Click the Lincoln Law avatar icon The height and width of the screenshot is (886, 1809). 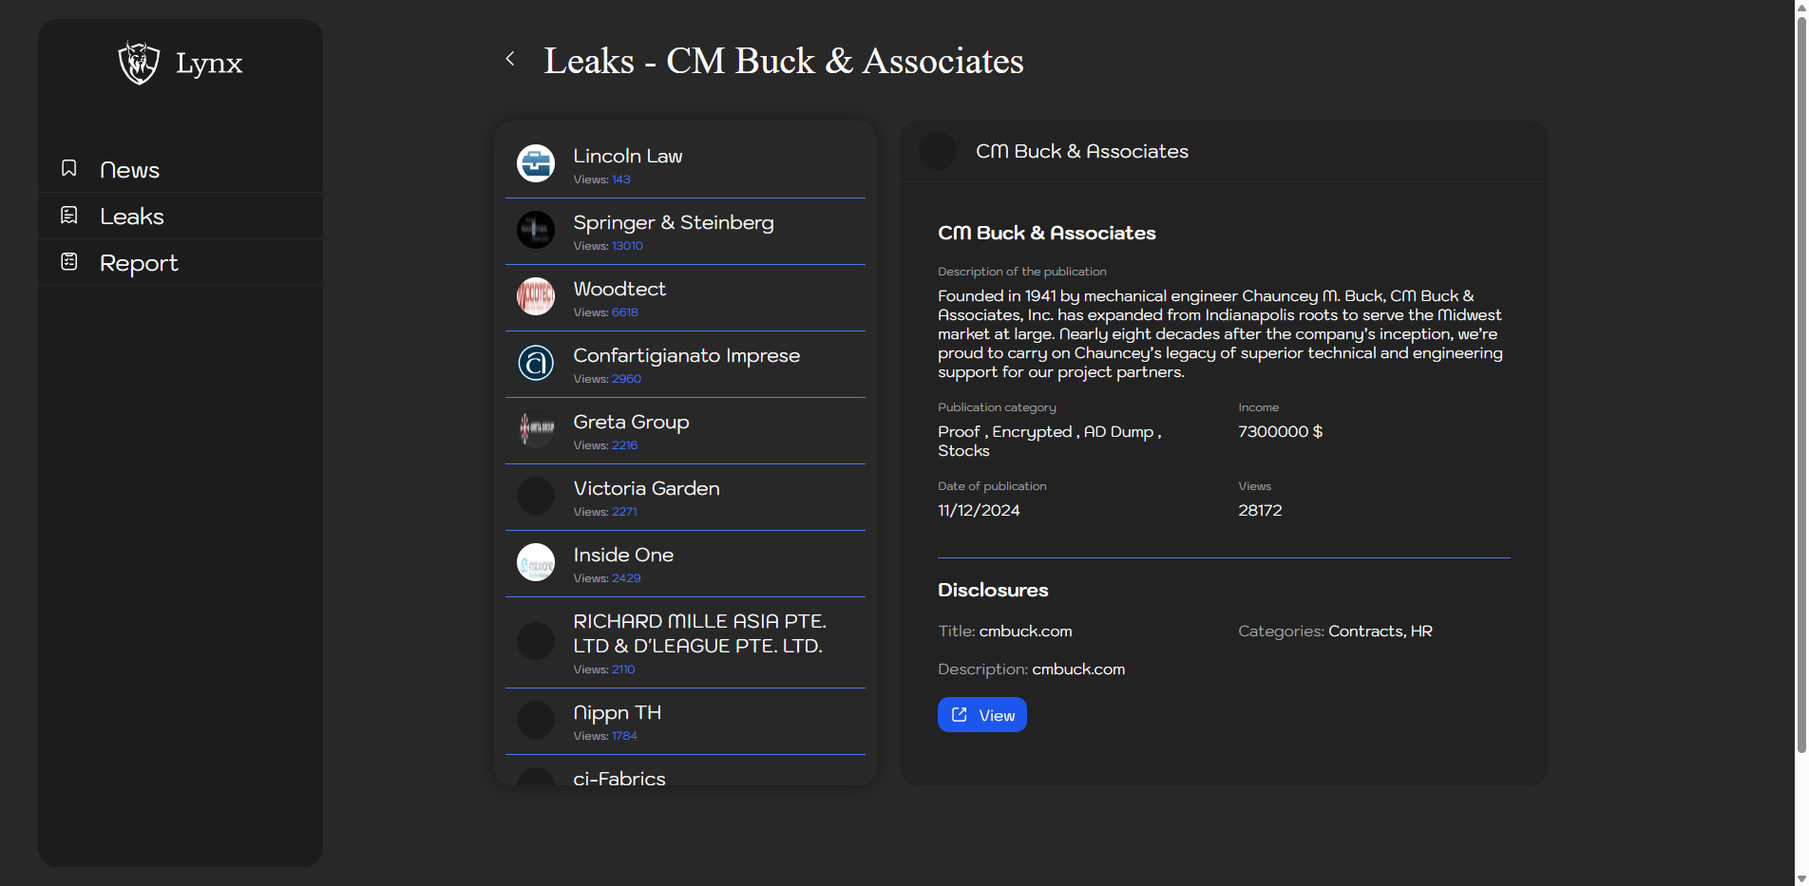(536, 163)
